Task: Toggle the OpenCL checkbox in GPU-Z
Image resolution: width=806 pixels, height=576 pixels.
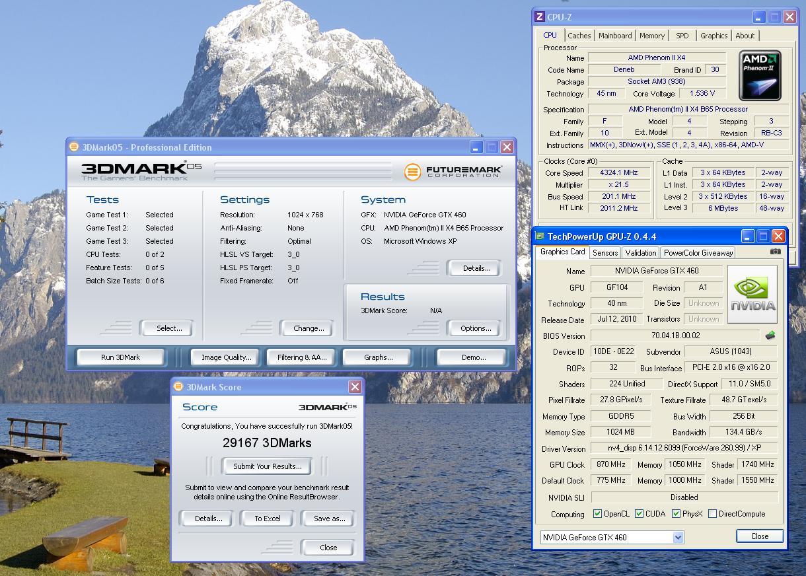Action: (x=597, y=514)
